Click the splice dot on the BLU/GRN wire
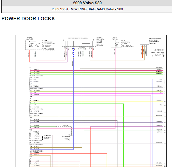Viewport: 172px width, 167px height. coord(57,127)
